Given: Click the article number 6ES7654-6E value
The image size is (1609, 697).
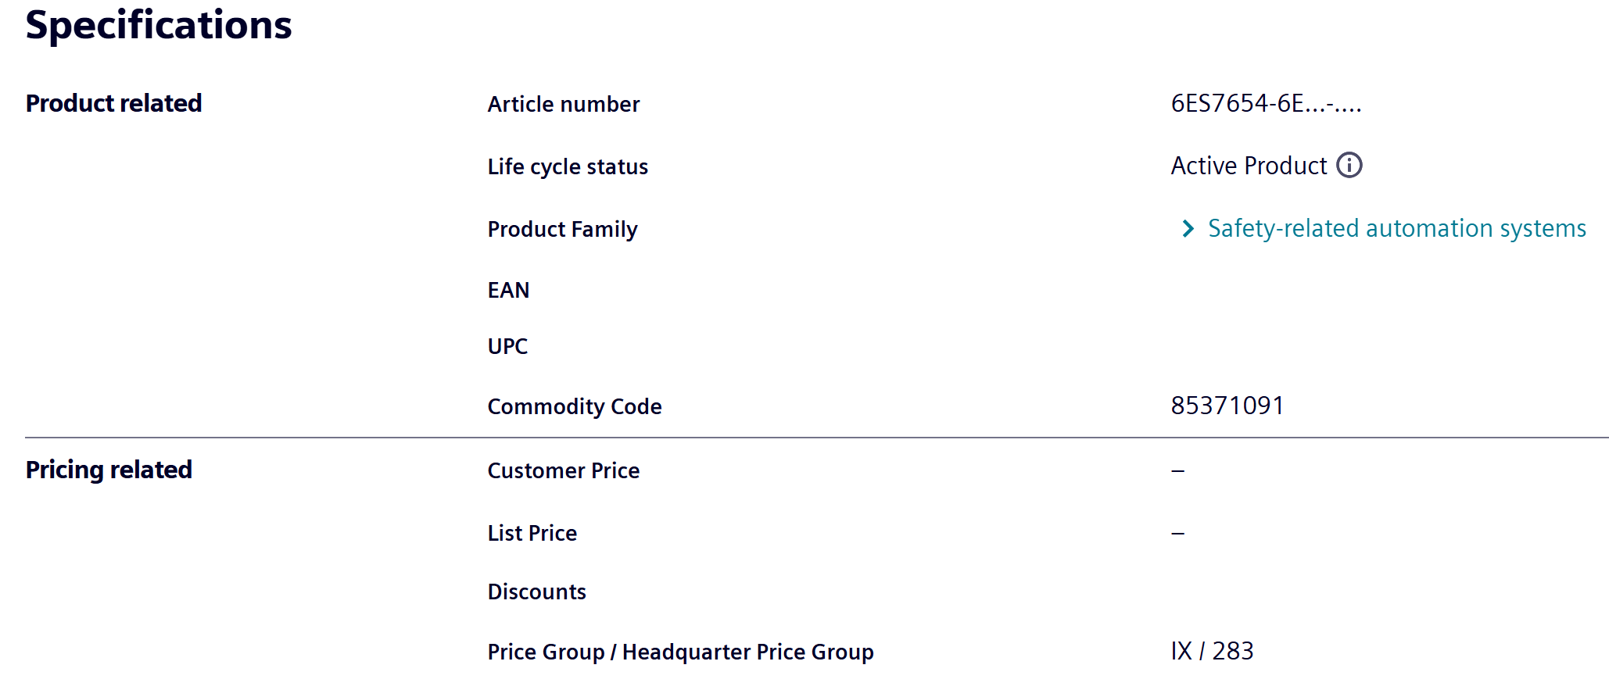Looking at the screenshot, I should click(x=1265, y=104).
